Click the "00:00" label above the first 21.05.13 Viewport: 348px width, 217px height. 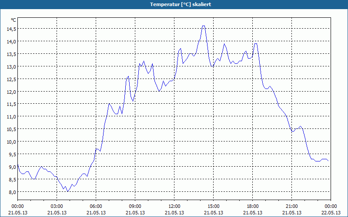[x=18, y=207]
